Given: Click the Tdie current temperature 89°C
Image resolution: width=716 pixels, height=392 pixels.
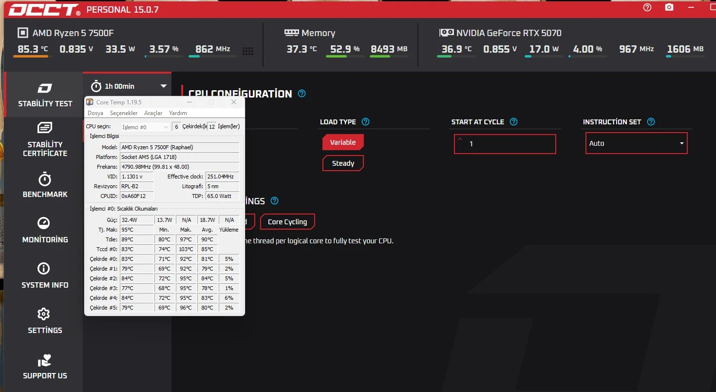Looking at the screenshot, I should (x=137, y=239).
